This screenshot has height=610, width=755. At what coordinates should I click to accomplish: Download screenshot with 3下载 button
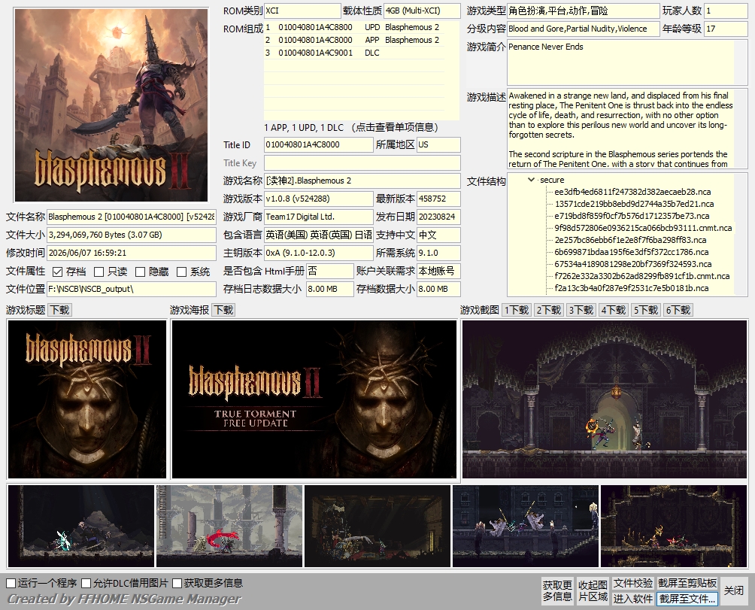click(581, 310)
